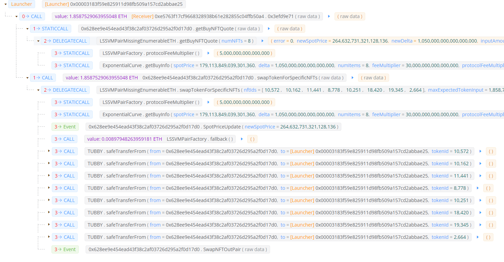Click the blue output arrow in the 0→CALL row
The image size is (504, 262).
click(329, 16)
